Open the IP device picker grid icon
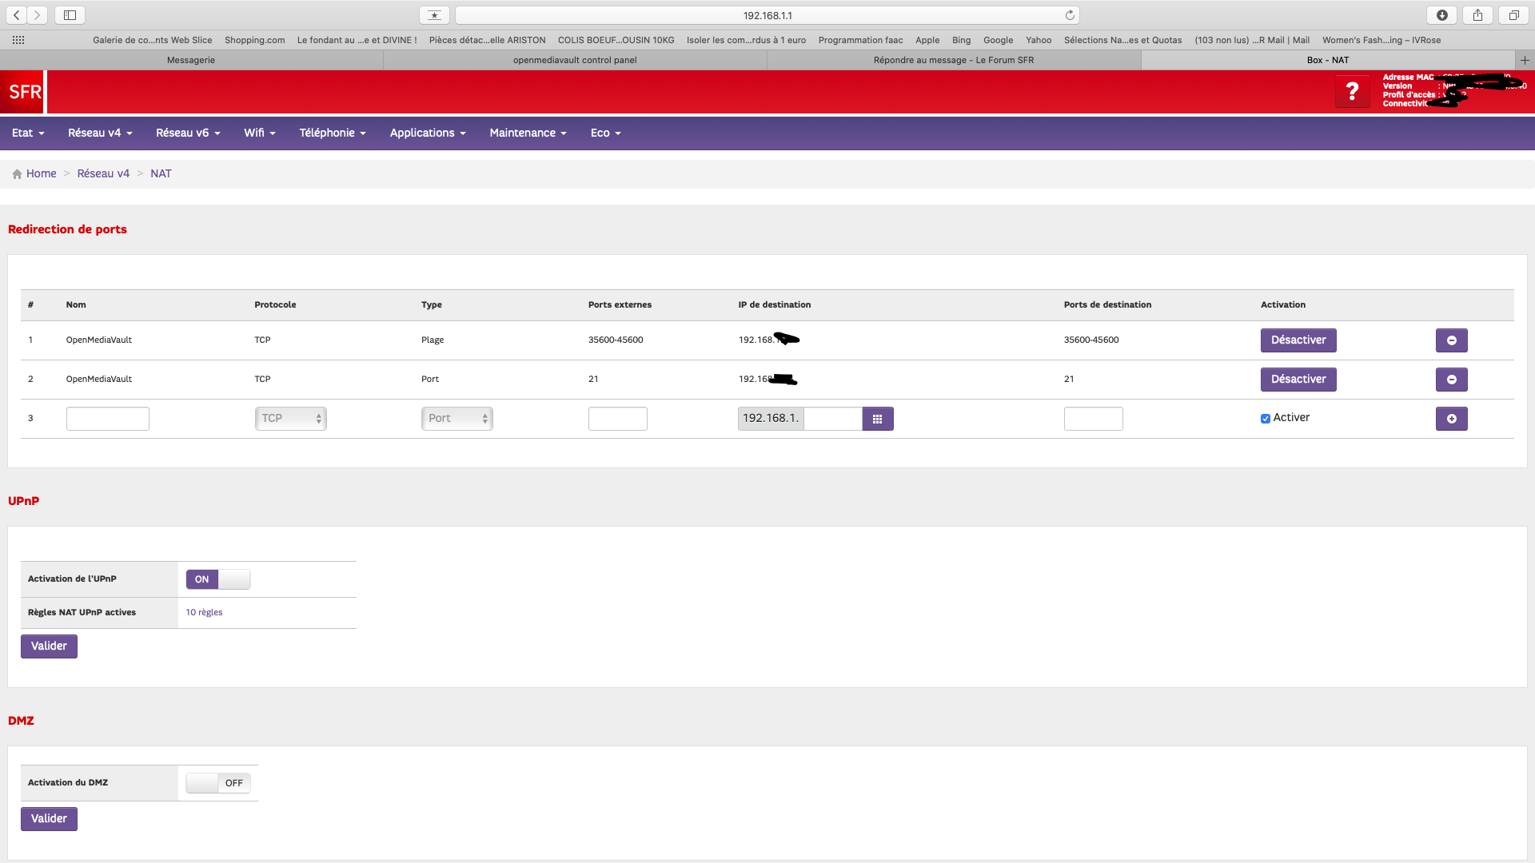 coord(877,419)
